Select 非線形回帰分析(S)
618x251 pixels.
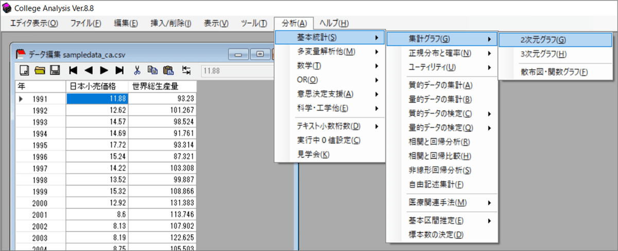442,170
